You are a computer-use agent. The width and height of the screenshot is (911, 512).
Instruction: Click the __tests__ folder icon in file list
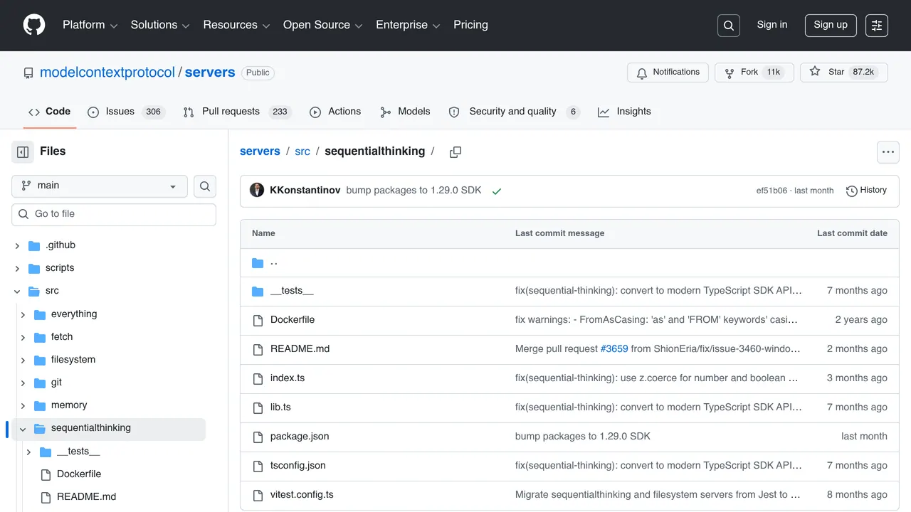[x=258, y=291]
